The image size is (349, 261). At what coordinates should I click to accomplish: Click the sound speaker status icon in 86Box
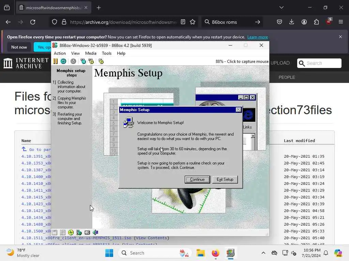click(95, 232)
